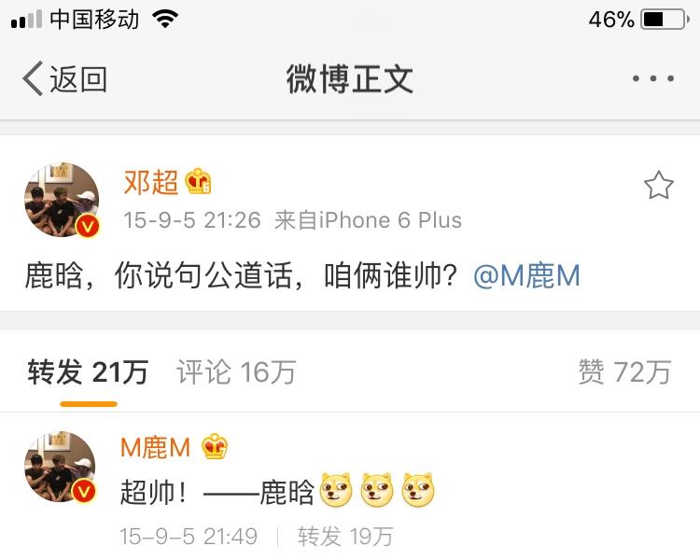Open the M鹿M username in the repost
Screen dimensions: 700x560
(155, 447)
